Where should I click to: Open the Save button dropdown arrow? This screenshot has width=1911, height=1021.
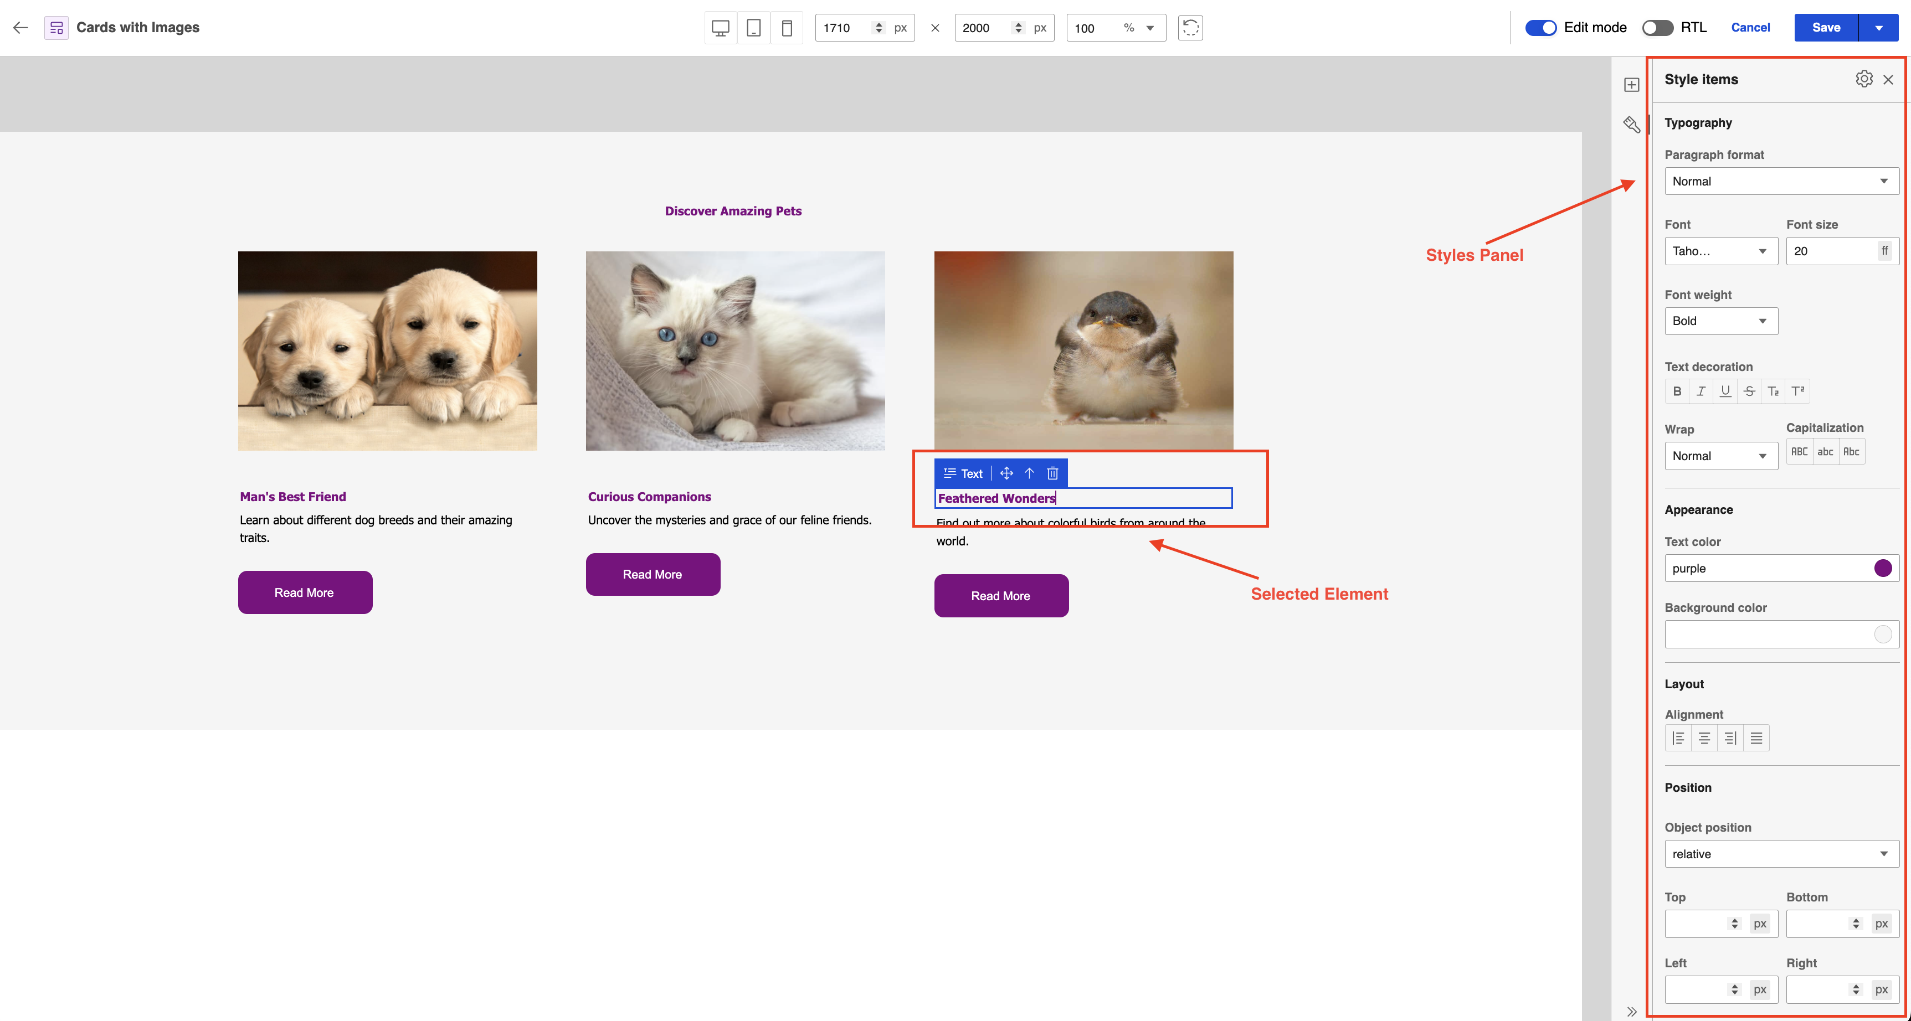pos(1878,28)
